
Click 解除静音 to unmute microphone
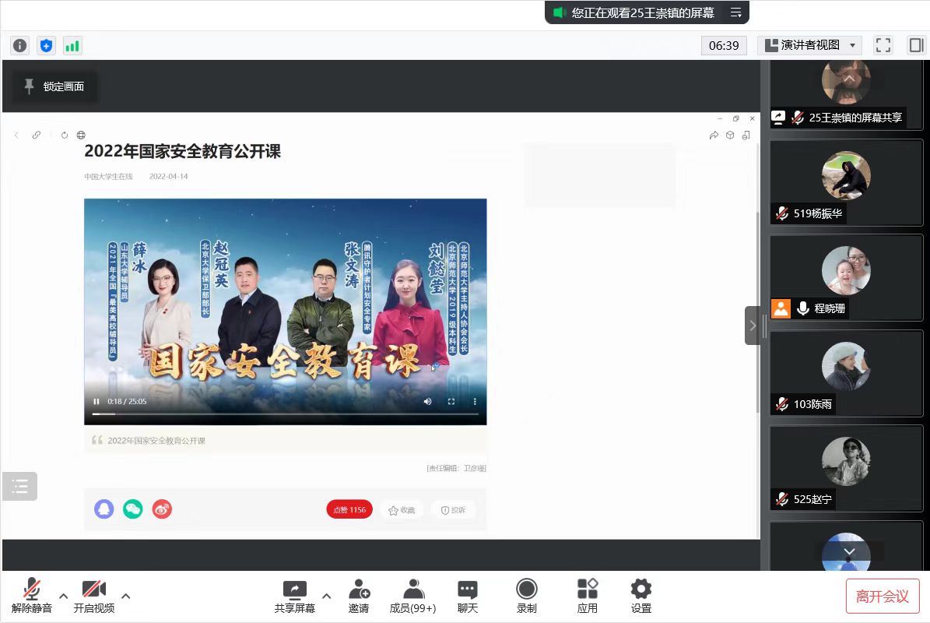pyautogui.click(x=32, y=596)
